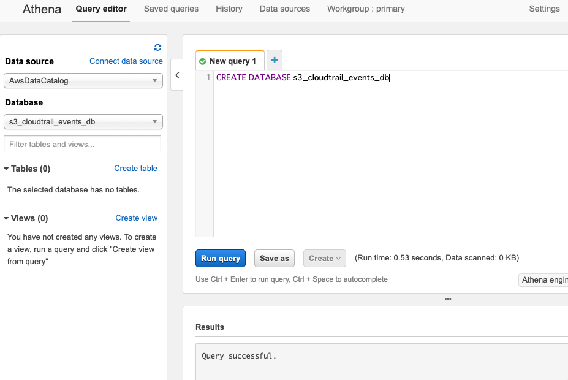Open Workgroup : primary tab
The width and height of the screenshot is (568, 380).
point(366,9)
